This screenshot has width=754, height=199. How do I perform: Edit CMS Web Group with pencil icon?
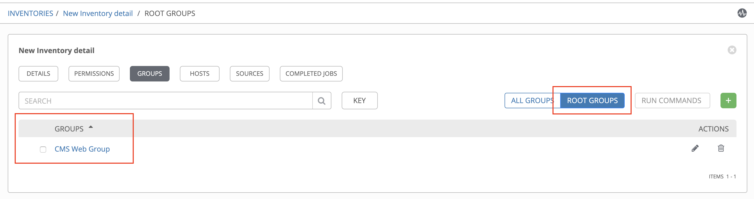[x=695, y=148]
